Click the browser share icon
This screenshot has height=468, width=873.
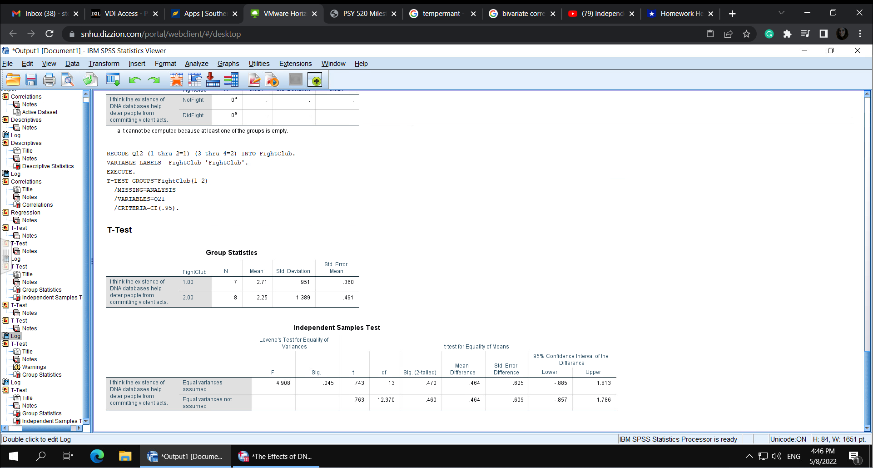click(x=728, y=34)
